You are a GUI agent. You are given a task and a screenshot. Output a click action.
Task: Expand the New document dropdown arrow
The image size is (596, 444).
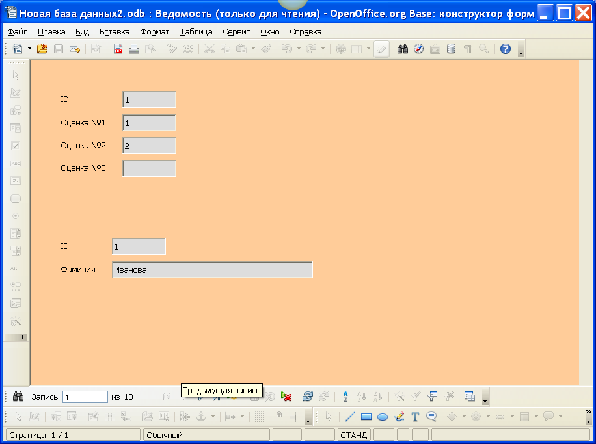pyautogui.click(x=29, y=49)
